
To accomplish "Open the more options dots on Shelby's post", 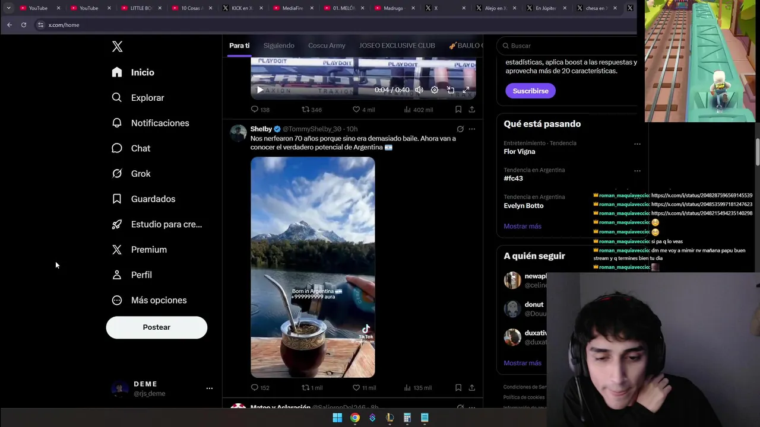I will 472,129.
